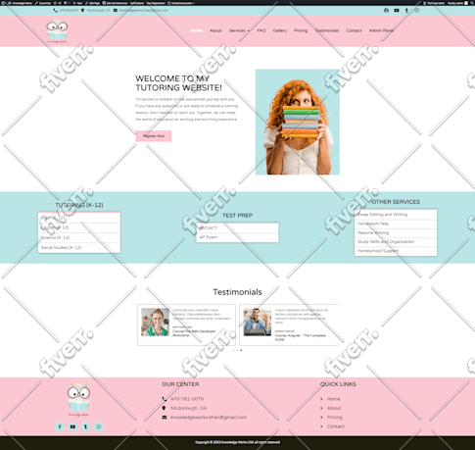Open the Contact nav link
Viewport: 475px width, 450px height.
click(x=354, y=30)
